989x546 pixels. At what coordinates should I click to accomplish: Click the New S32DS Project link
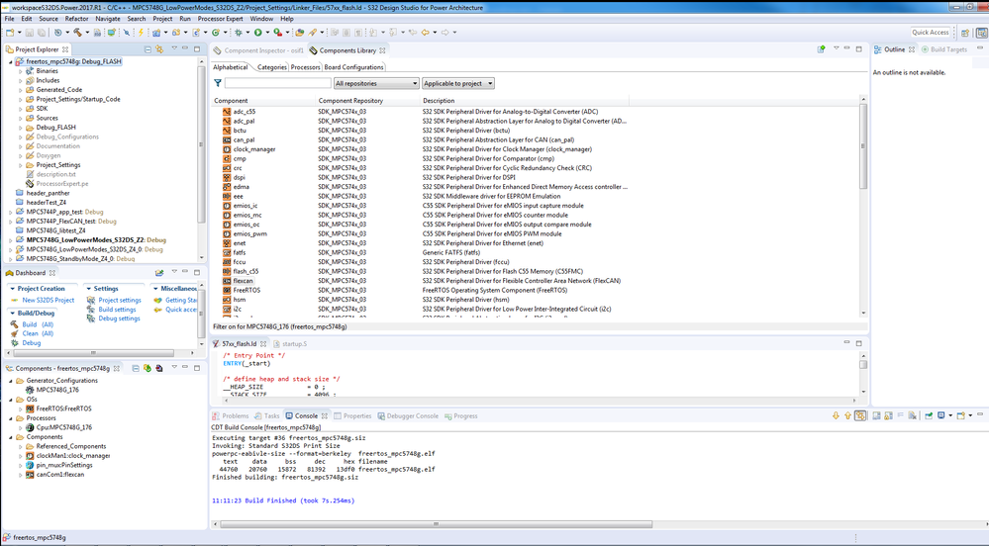point(48,300)
